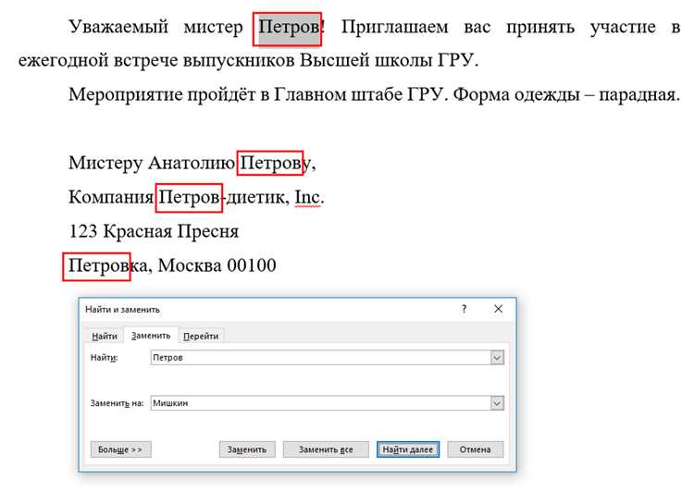Click the word Компания in the document
The width and height of the screenshot is (694, 492).
pyautogui.click(x=111, y=197)
